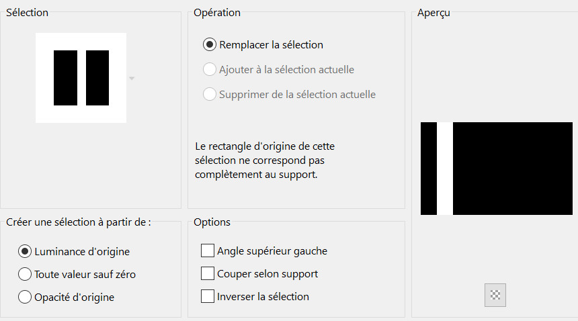Click the right black rectangle in selection thumbnail
The width and height of the screenshot is (578, 321).
click(x=97, y=78)
